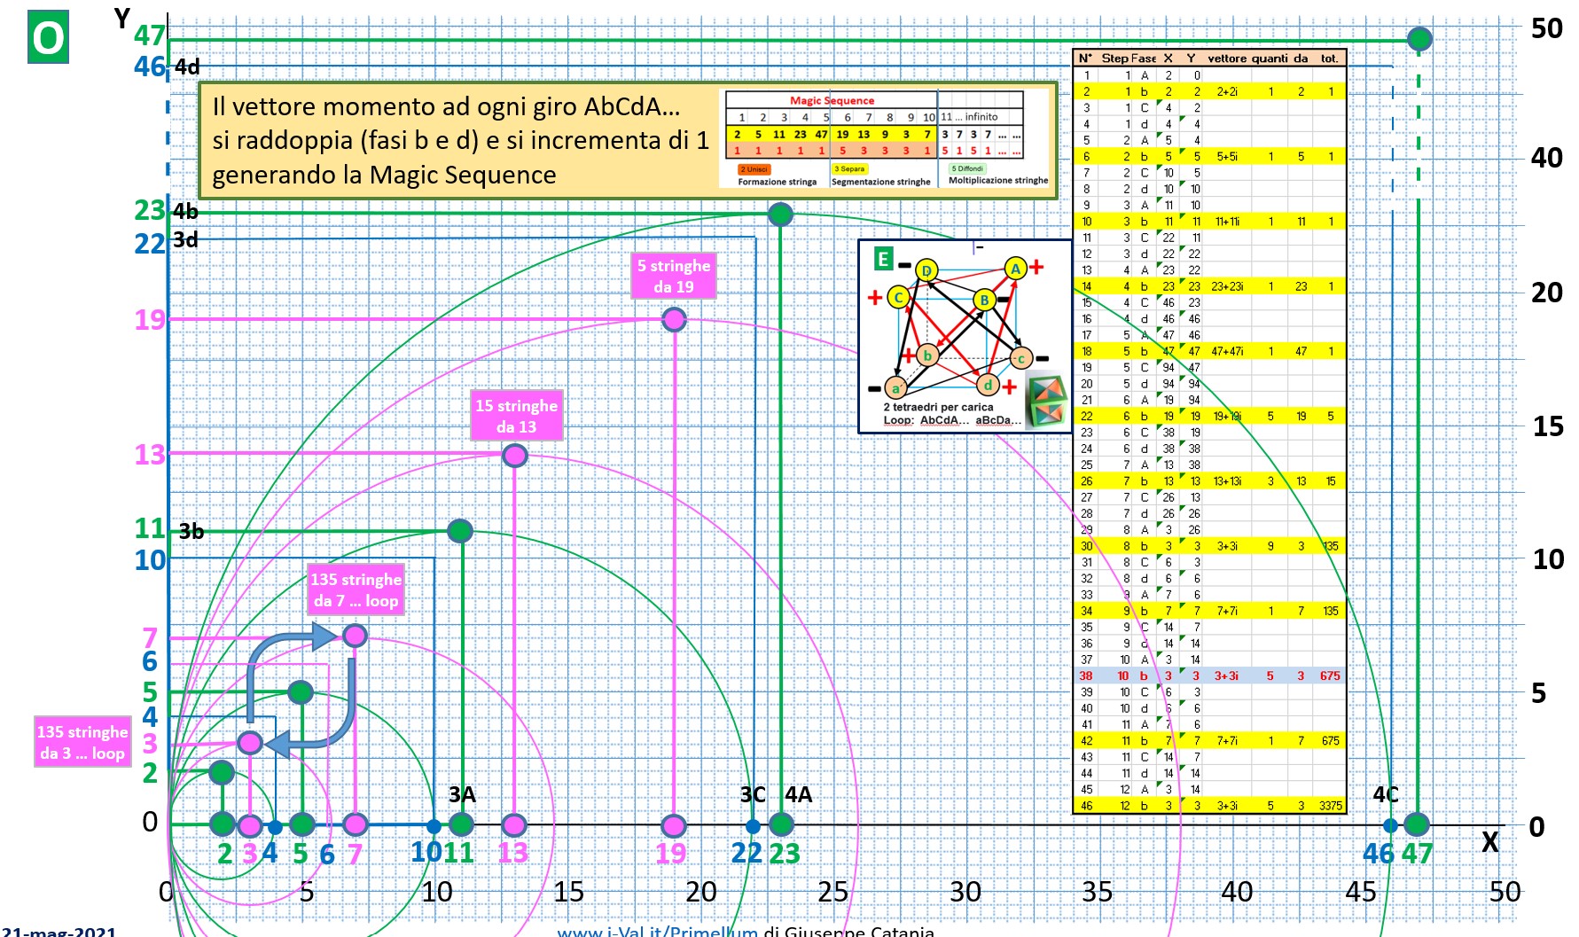The width and height of the screenshot is (1579, 937).
Task: Click the green dot at 47 on X axis
Action: 1417,824
